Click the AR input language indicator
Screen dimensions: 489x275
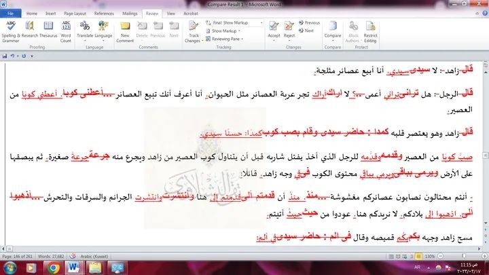click(x=417, y=268)
